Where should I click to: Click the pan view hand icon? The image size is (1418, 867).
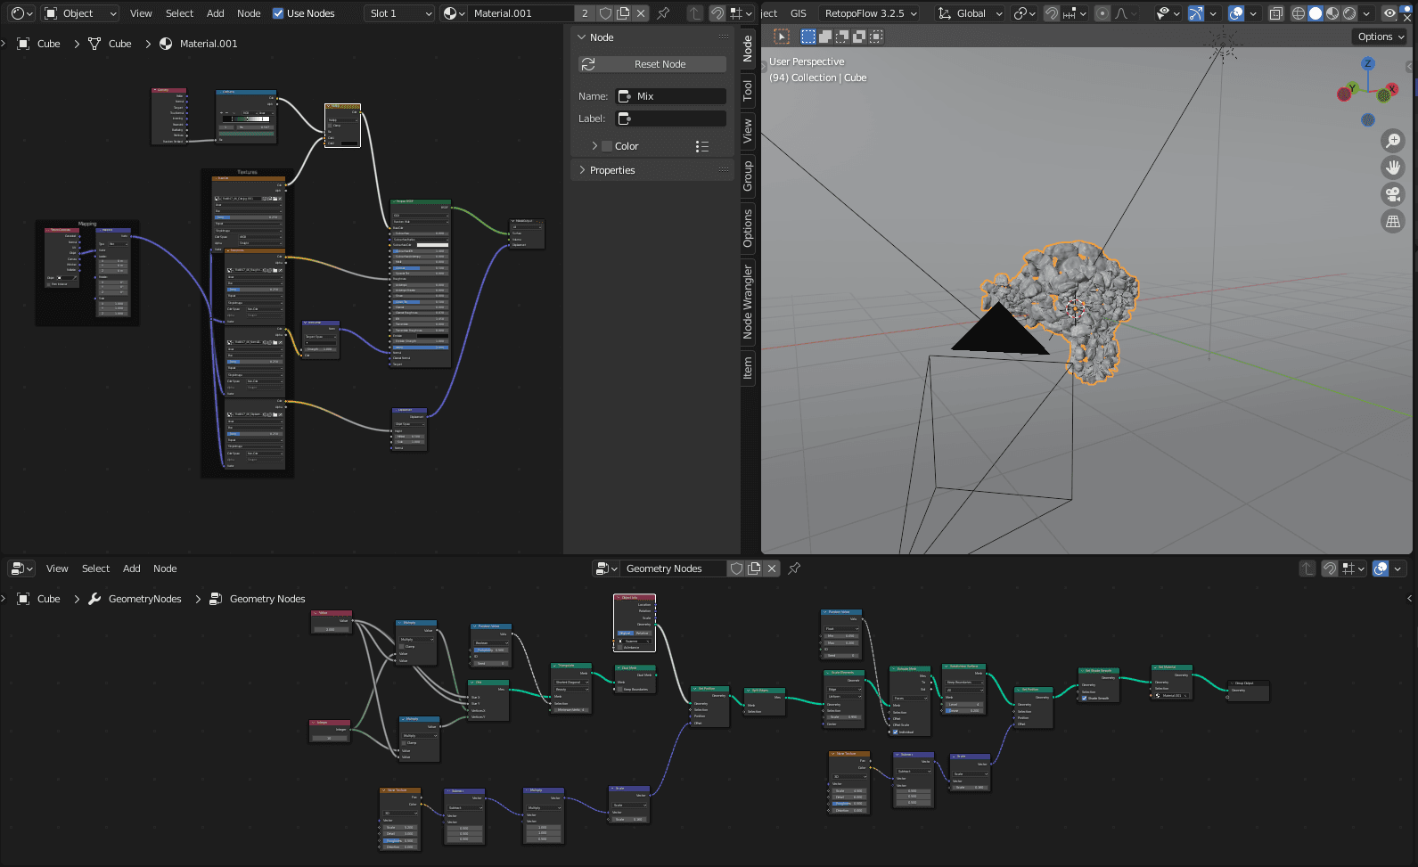[1393, 168]
